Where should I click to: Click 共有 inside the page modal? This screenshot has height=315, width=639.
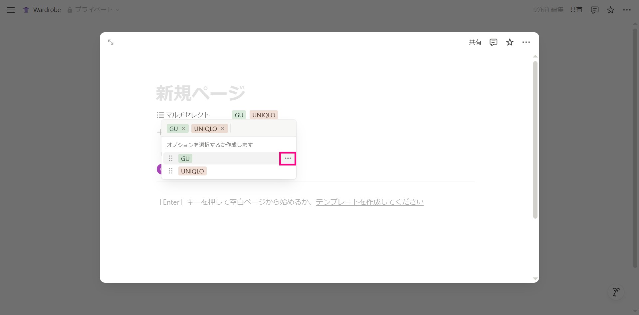click(475, 42)
